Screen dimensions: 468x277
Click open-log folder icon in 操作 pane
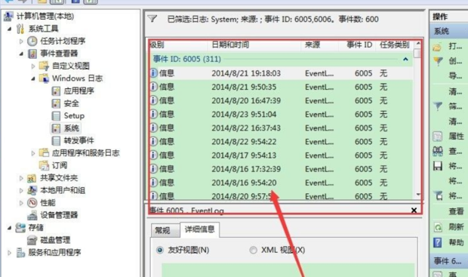[437, 47]
